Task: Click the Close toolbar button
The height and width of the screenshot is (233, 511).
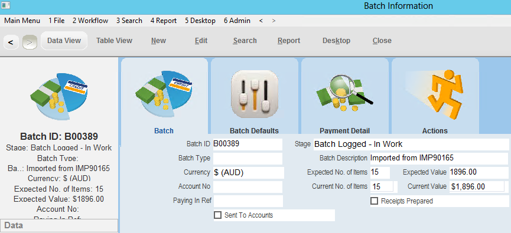Action: pos(382,41)
